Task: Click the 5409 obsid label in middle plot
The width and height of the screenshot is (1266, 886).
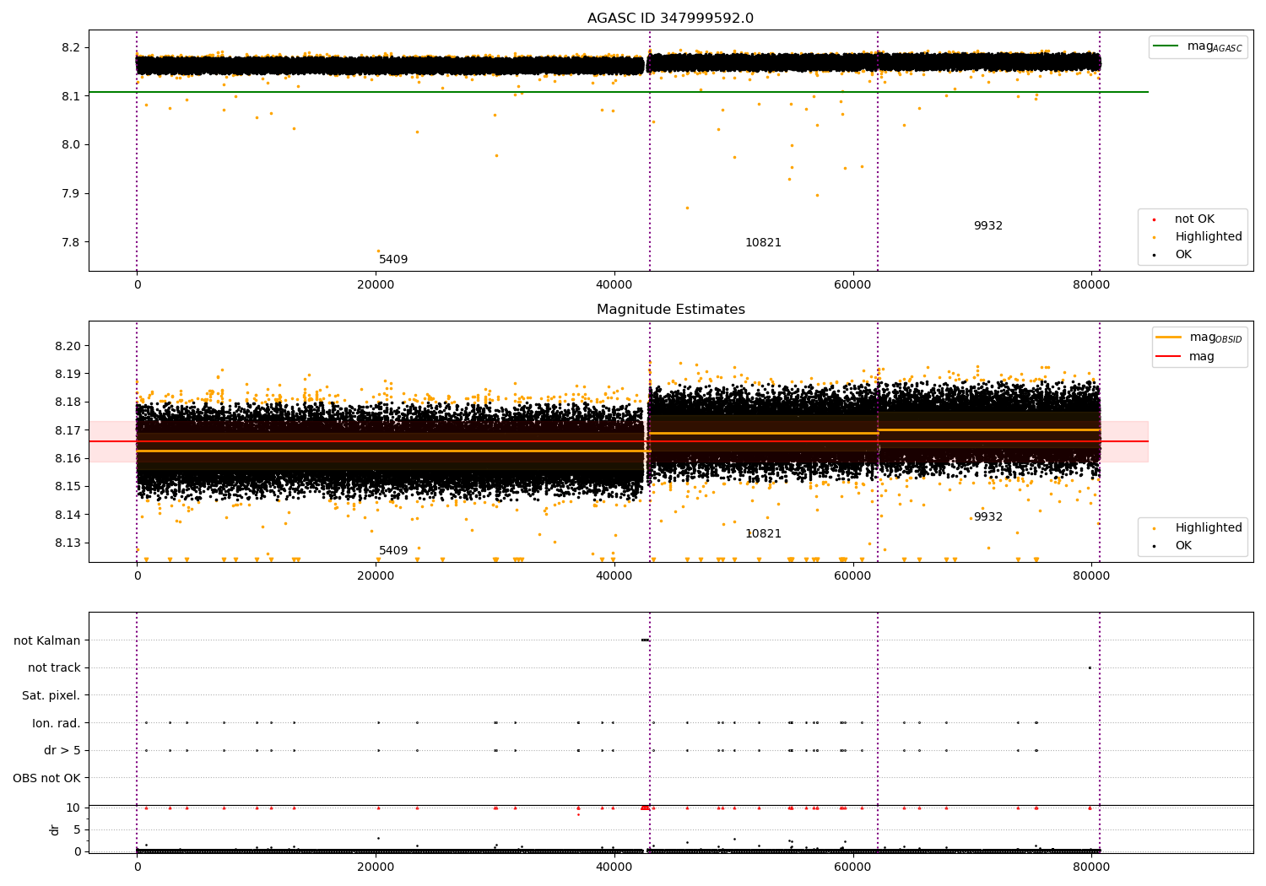Action: 393,551
